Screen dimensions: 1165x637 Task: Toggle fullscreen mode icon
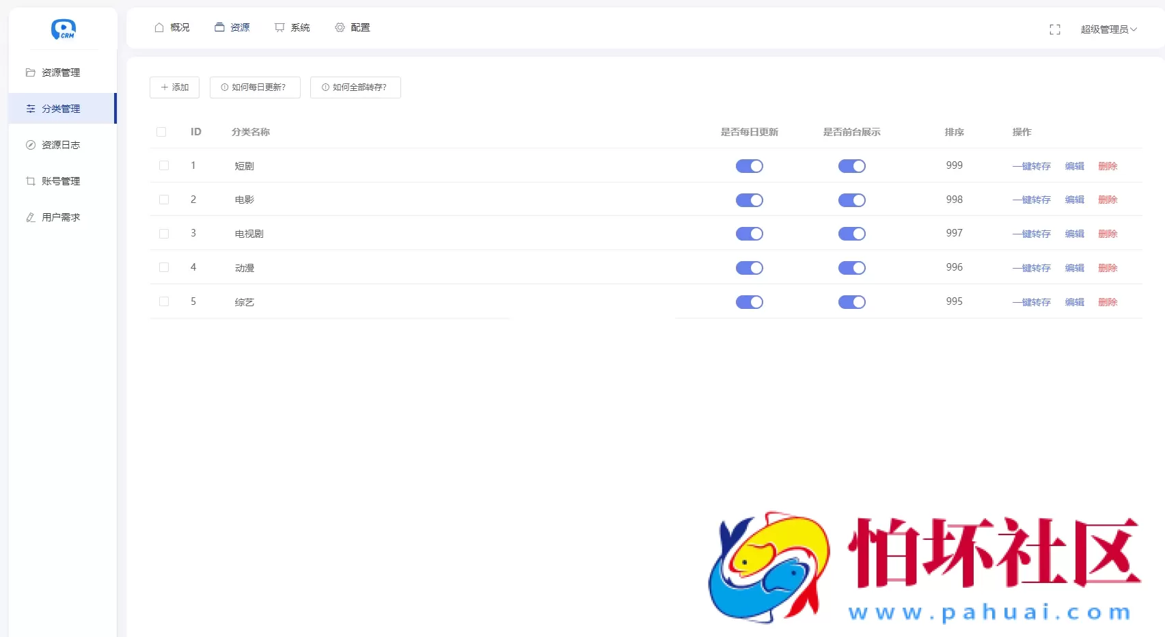tap(1054, 29)
